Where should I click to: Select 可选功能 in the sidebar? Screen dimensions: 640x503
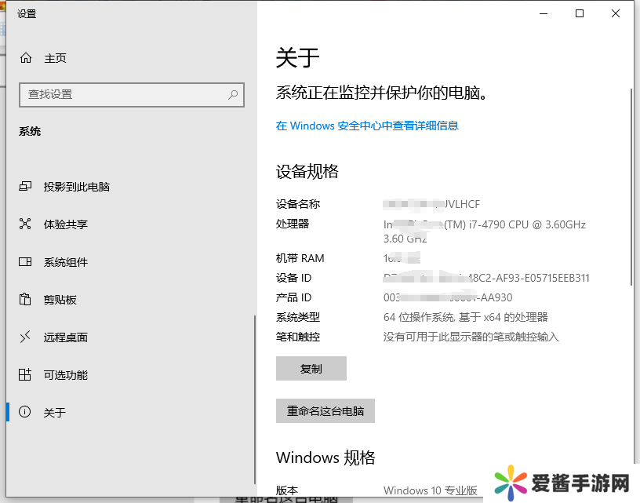65,375
